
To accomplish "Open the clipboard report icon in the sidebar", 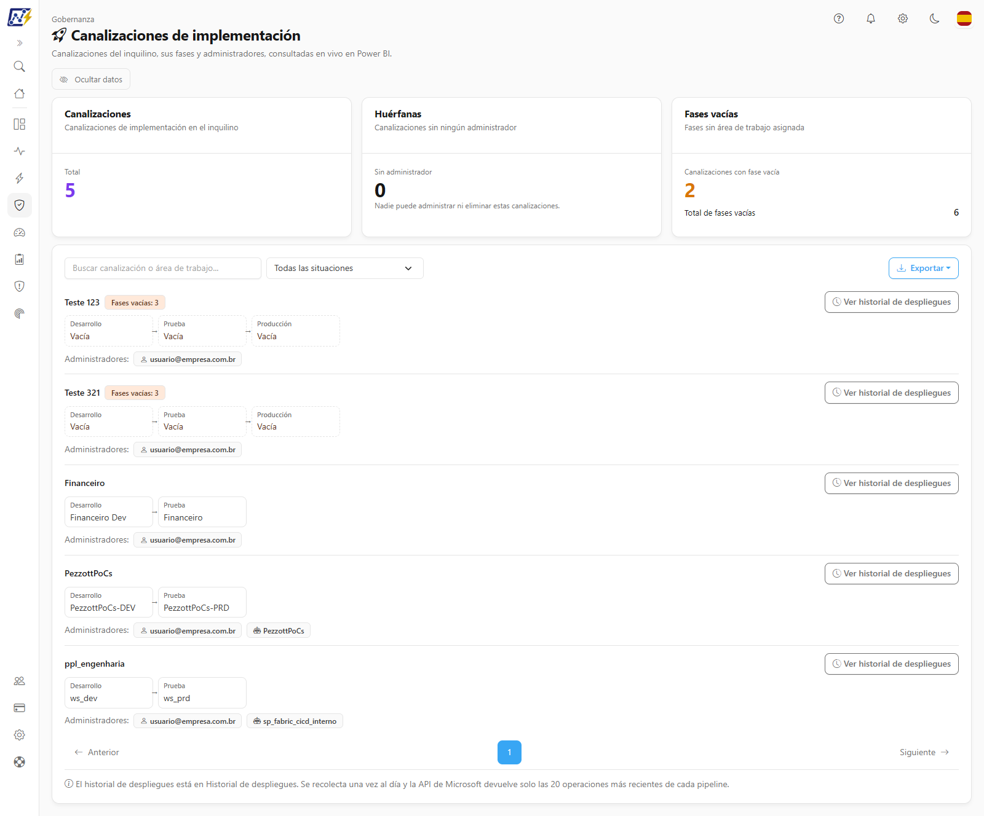I will point(20,259).
